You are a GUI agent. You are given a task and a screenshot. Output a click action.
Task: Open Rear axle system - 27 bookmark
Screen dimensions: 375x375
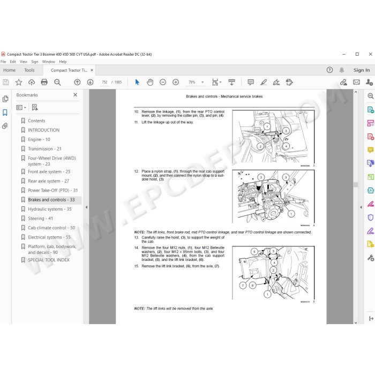(49, 181)
